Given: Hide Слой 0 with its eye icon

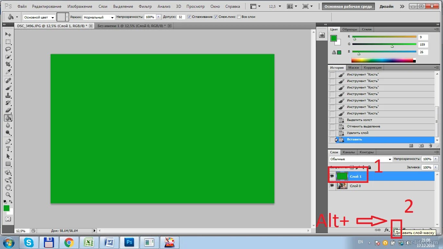Looking at the screenshot, I should coord(332,186).
